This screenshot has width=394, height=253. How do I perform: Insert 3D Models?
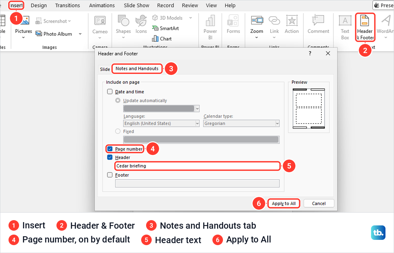(167, 18)
